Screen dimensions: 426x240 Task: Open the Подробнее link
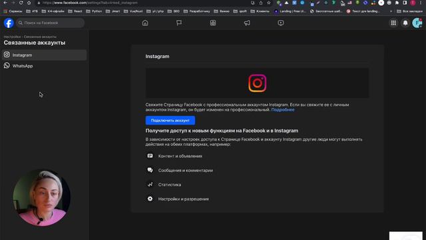[282, 109]
